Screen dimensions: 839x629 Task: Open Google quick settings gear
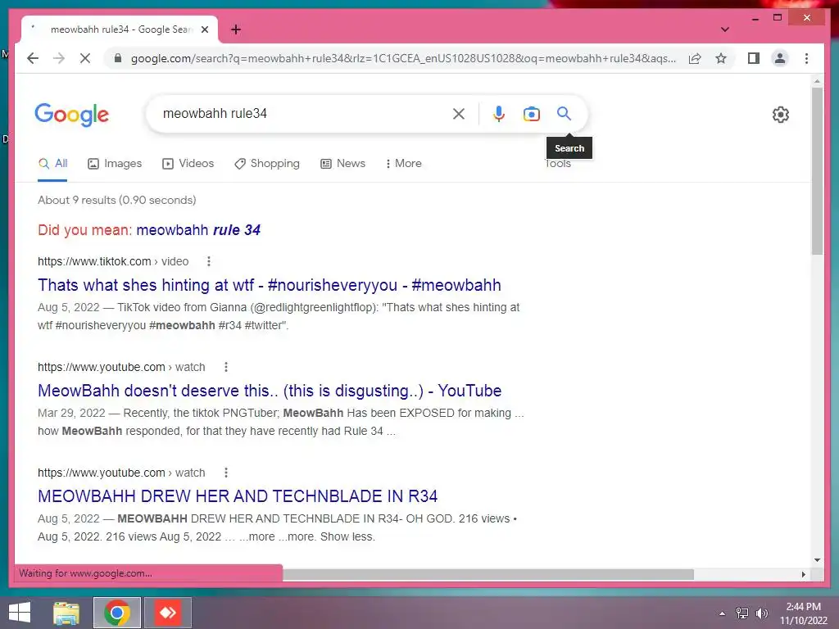click(x=780, y=115)
